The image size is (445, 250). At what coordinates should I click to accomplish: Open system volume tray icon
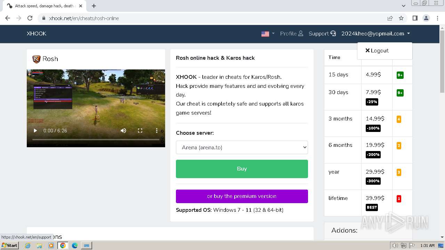click(x=395, y=245)
